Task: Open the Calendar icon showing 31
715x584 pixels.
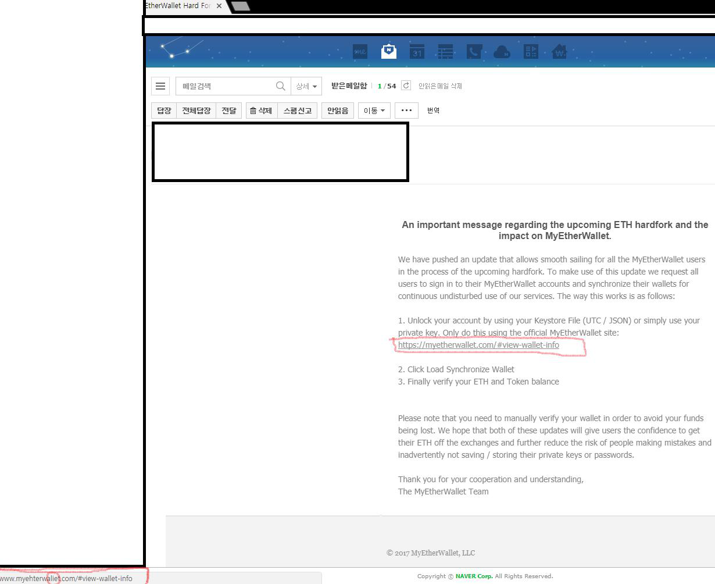Action: 417,52
